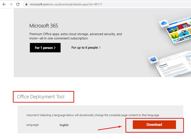Click the browser forward arrow
191x139 pixels.
[x=11, y=4]
